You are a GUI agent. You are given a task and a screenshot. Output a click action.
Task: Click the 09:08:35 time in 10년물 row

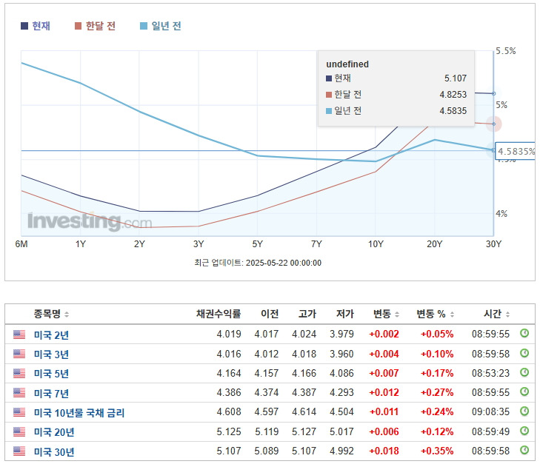click(490, 411)
